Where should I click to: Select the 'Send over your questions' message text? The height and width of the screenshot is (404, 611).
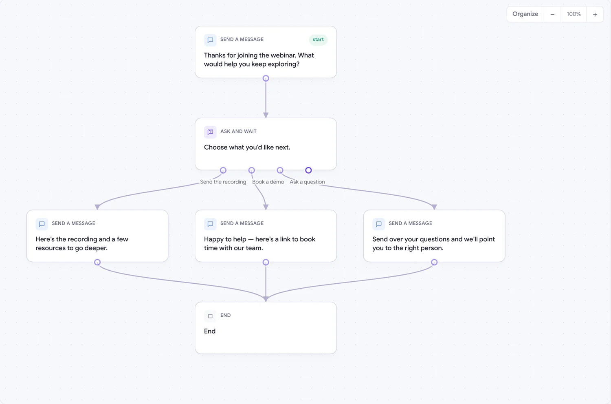tap(433, 243)
